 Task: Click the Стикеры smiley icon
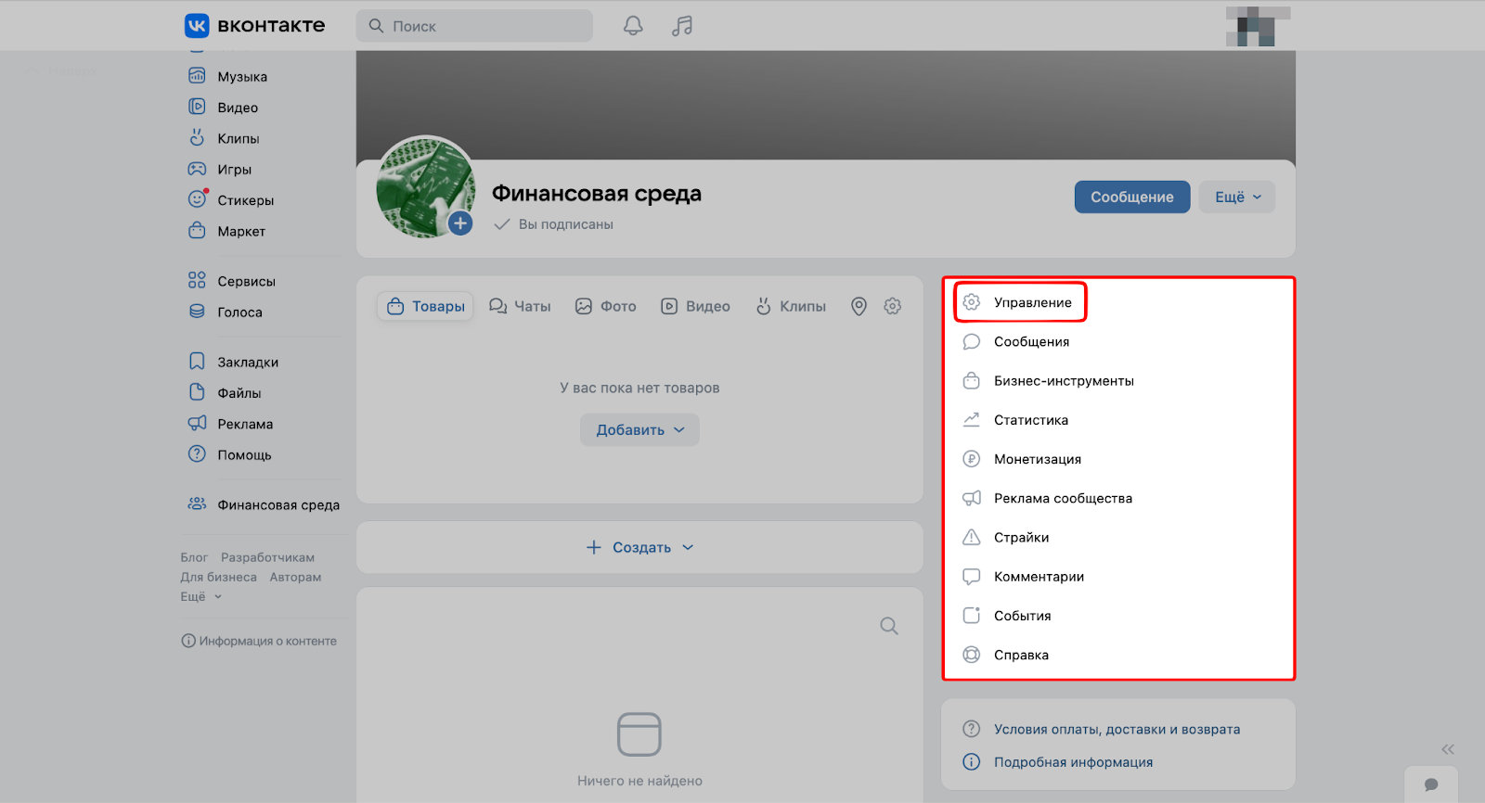pyautogui.click(x=197, y=199)
